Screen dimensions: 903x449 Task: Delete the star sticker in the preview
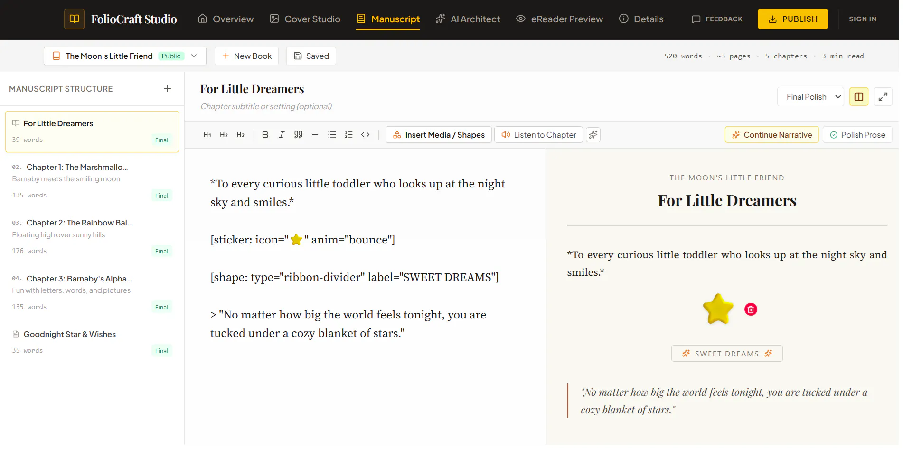tap(751, 309)
